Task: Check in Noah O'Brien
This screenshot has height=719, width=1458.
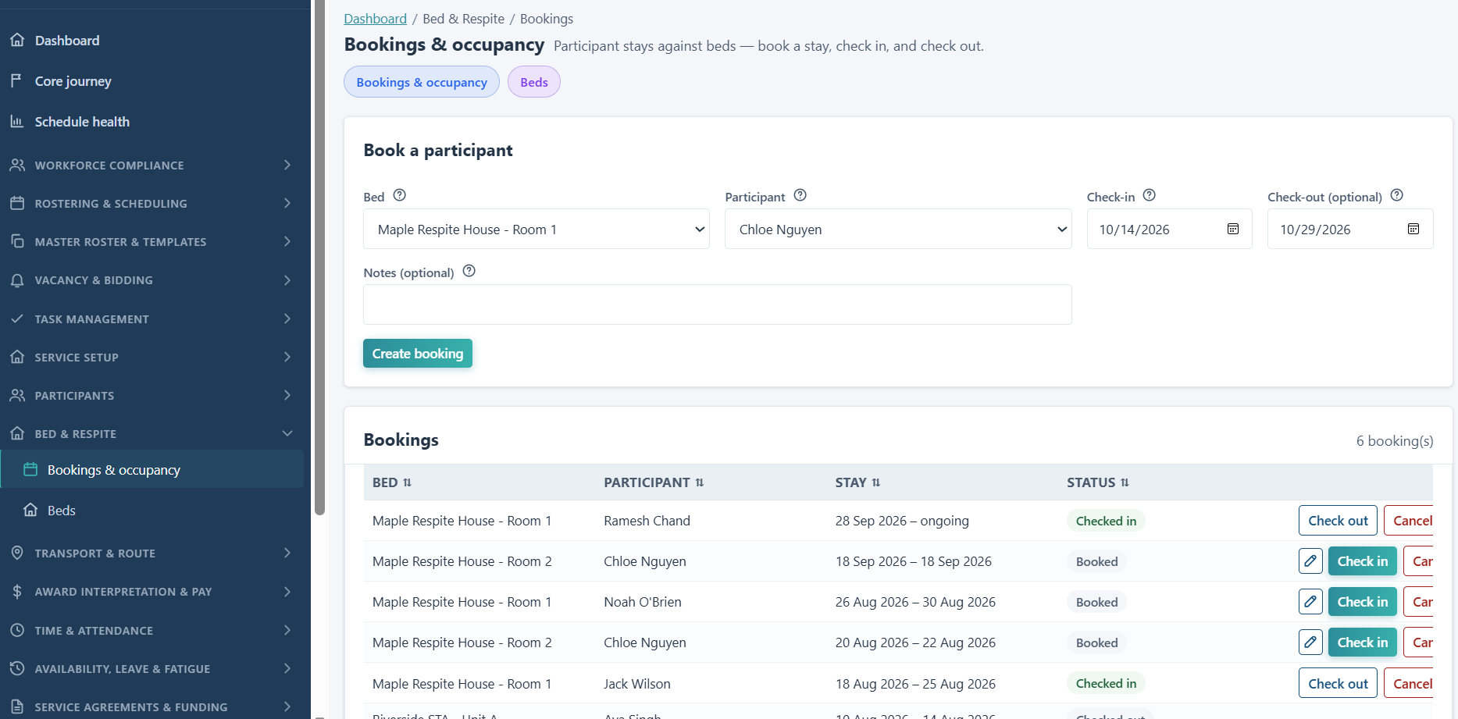Action: 1362,601
